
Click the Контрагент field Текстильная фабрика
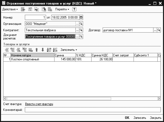pos(50,30)
